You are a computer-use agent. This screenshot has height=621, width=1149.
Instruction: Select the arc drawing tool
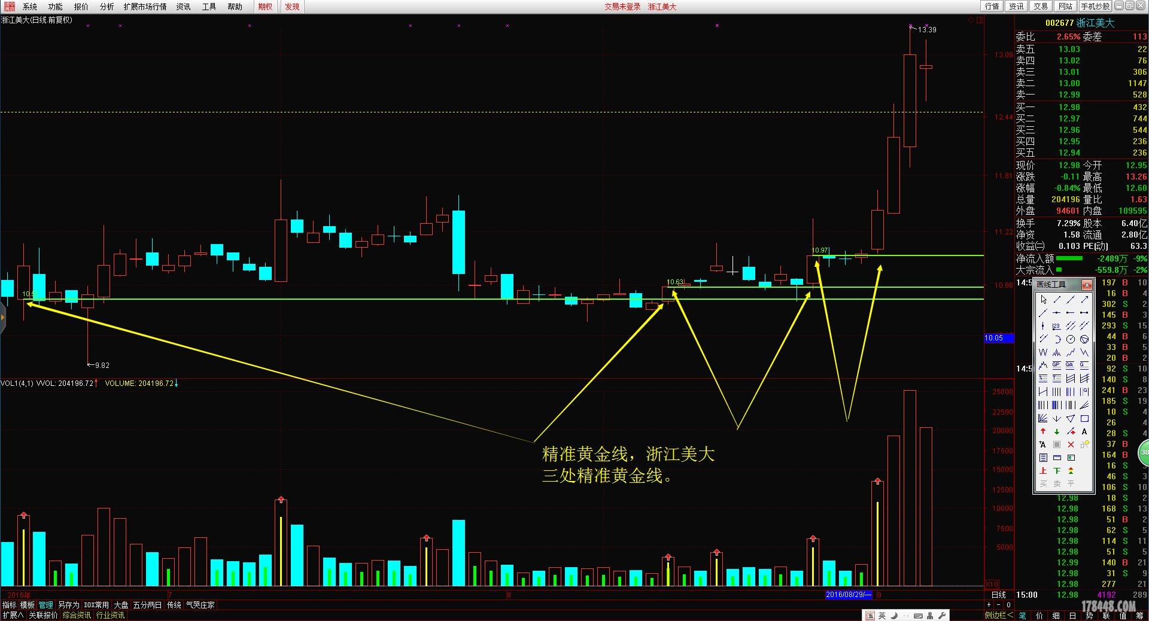pyautogui.click(x=1057, y=339)
